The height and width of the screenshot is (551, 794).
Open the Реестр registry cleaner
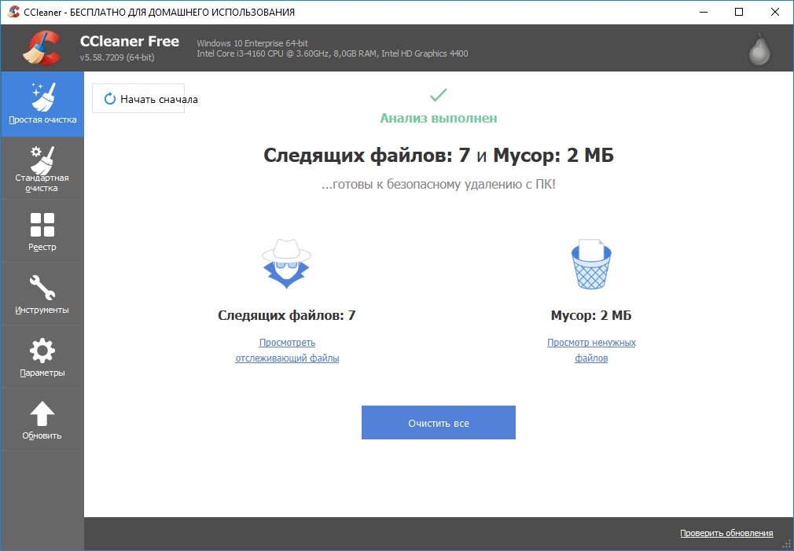(x=42, y=231)
